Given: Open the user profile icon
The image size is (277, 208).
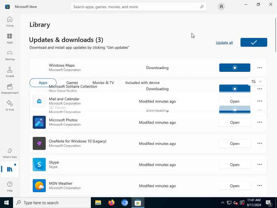Looking at the screenshot, I should tap(221, 7).
